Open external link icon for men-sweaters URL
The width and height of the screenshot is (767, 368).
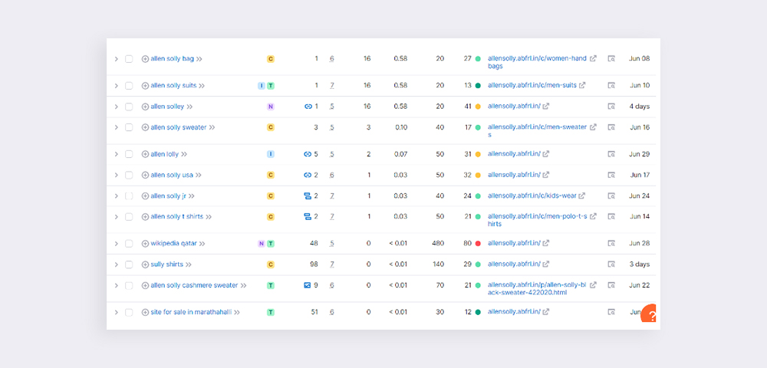point(593,127)
